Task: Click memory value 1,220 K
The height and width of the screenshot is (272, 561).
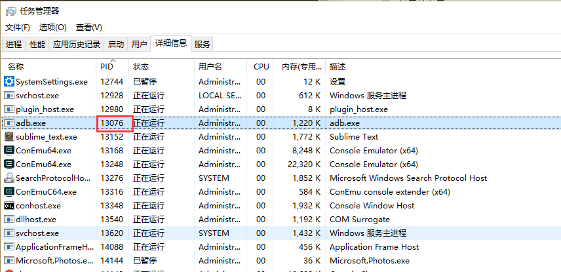Action: coord(306,123)
